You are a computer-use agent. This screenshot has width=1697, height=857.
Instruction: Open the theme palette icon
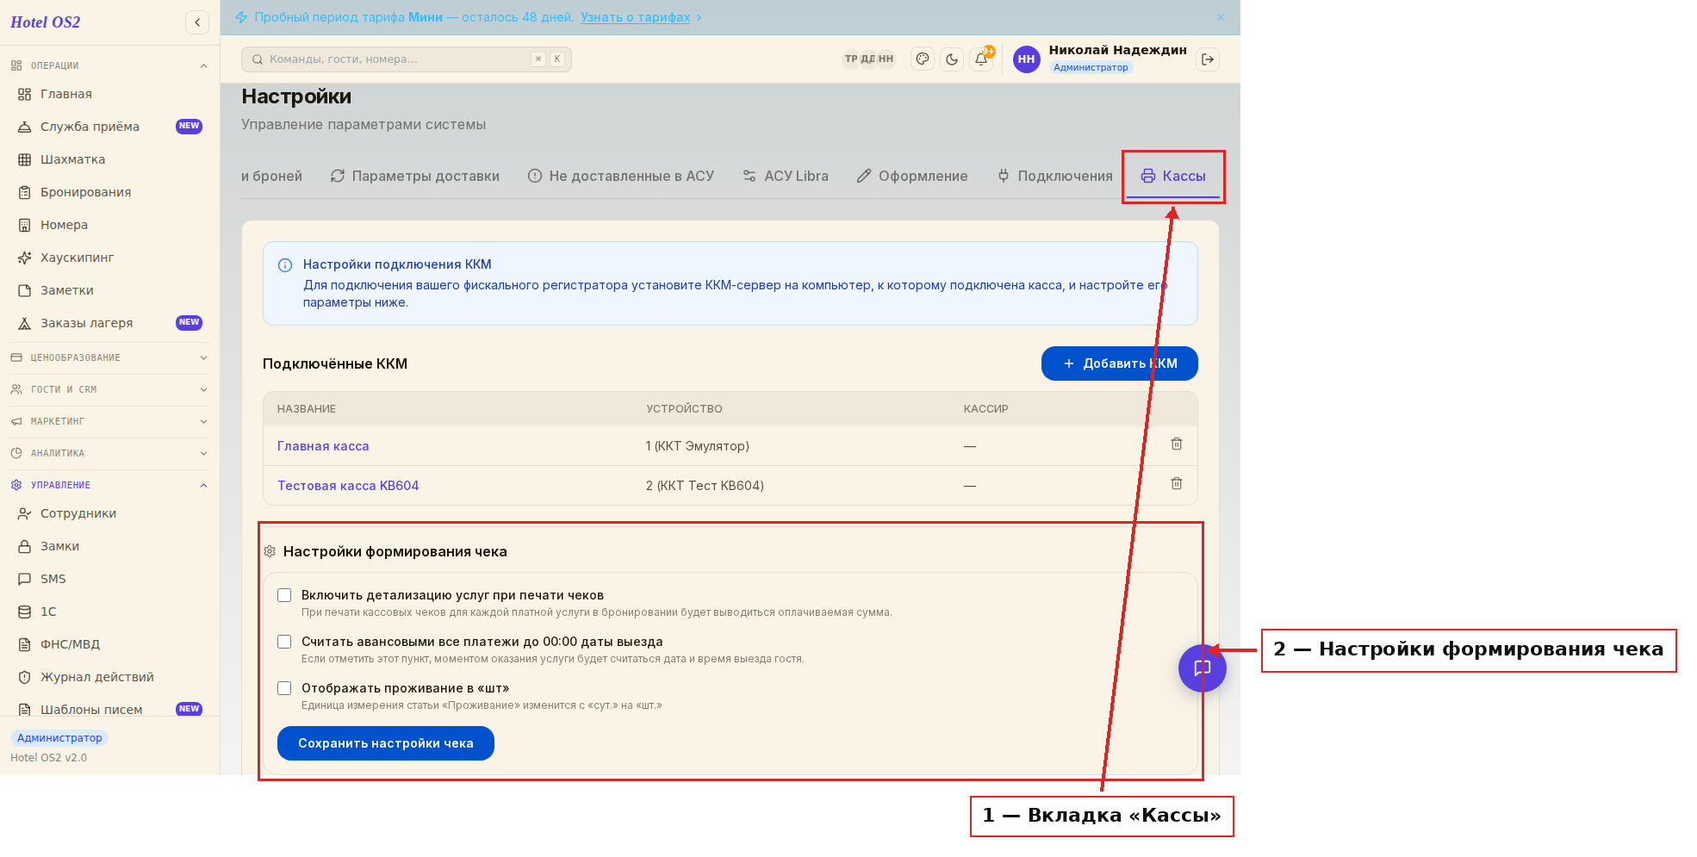pyautogui.click(x=923, y=59)
